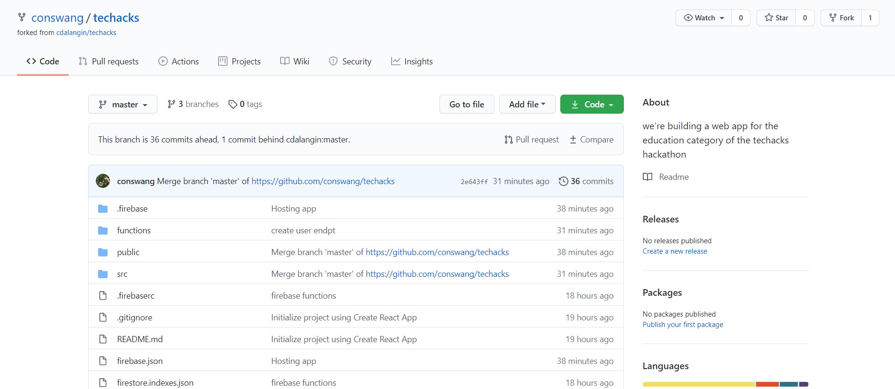Image resolution: width=895 pixels, height=389 pixels.
Task: Open the cdalangin/techacks upstream link
Action: (x=86, y=33)
